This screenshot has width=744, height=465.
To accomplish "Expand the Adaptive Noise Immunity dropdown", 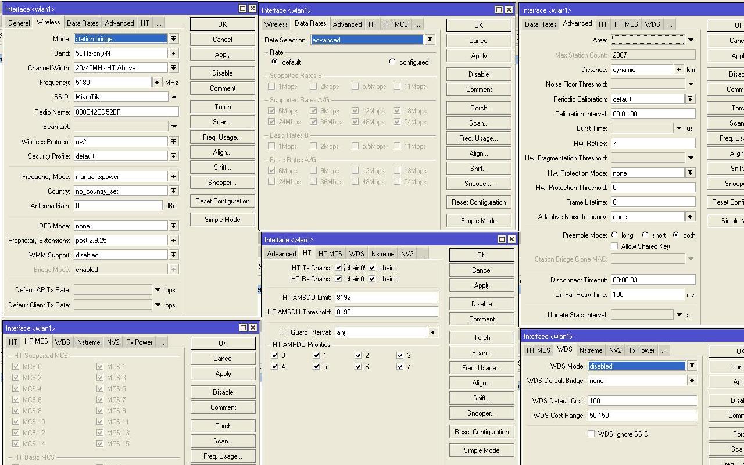I will 690,216.
